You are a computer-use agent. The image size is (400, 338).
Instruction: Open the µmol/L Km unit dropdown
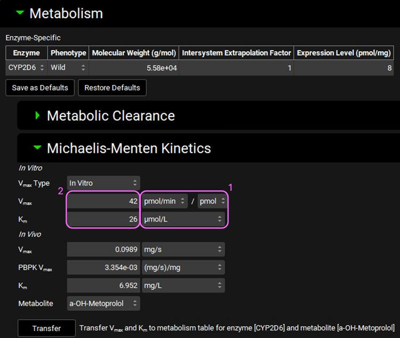[183, 219]
